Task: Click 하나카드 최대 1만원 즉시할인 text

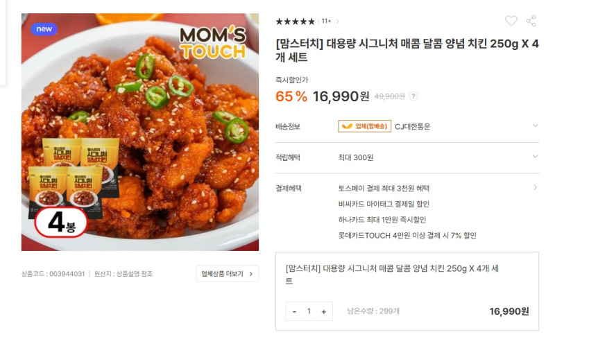Action: [x=382, y=220]
